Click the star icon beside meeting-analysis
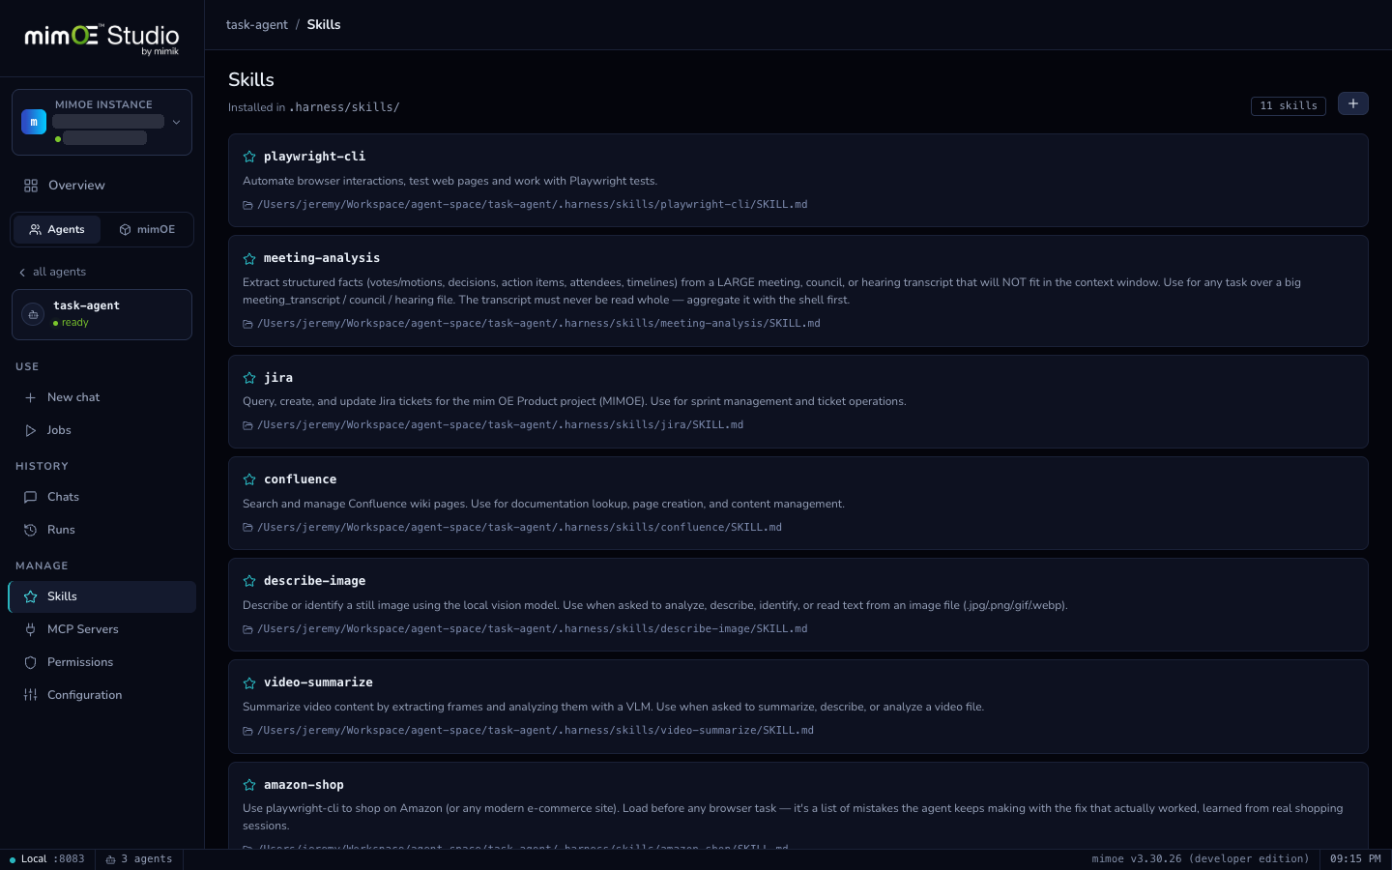 click(249, 258)
